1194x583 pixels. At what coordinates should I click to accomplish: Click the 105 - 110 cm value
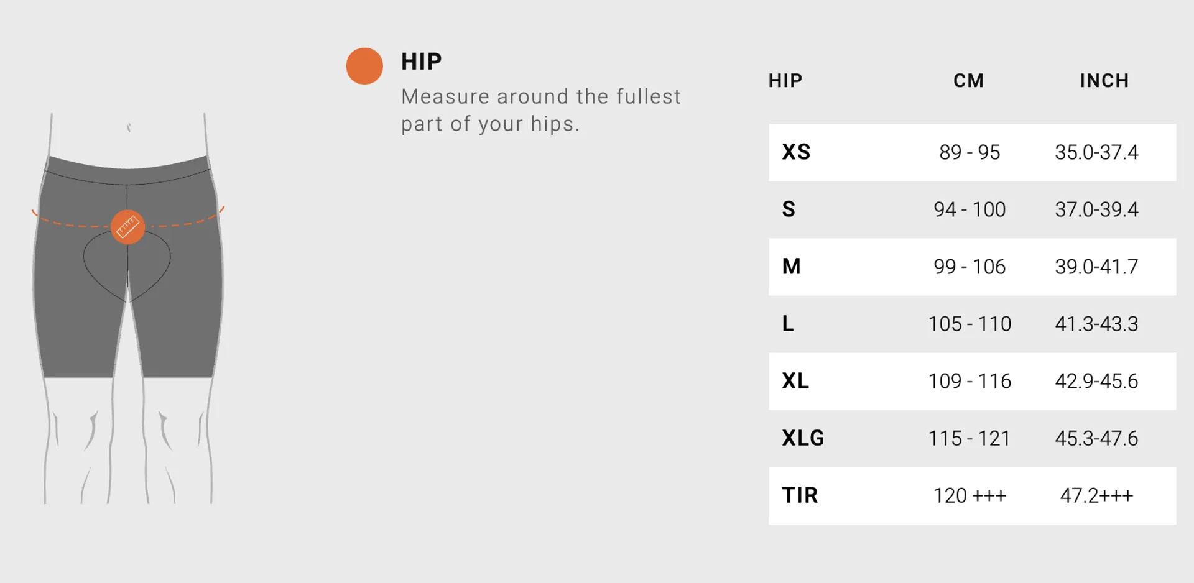point(970,324)
